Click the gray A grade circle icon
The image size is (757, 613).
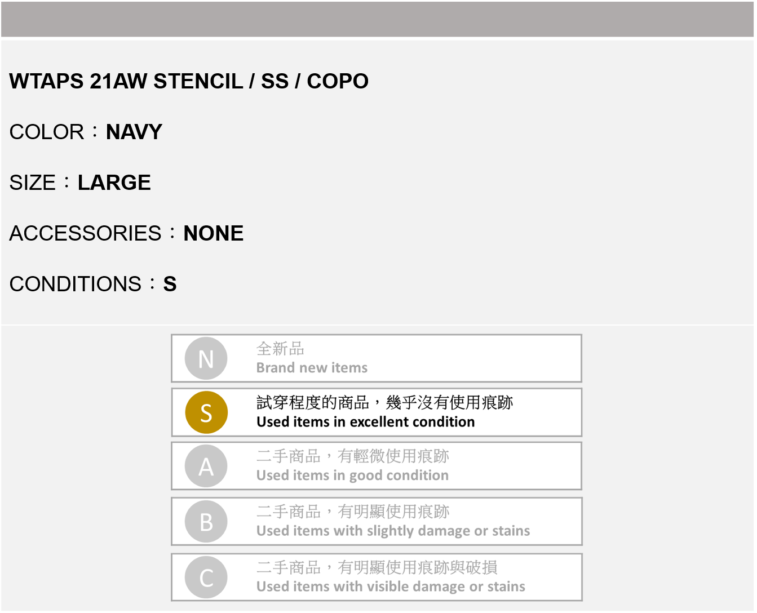coord(206,466)
